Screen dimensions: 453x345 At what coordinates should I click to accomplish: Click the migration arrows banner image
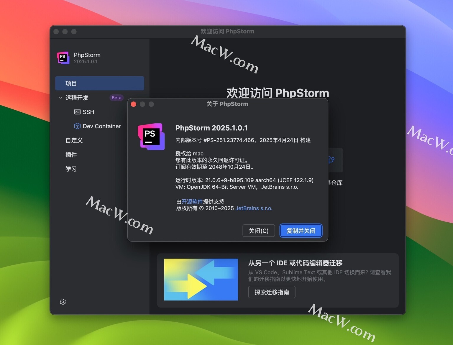(x=201, y=280)
